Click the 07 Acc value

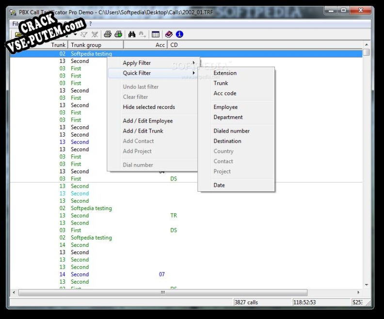[161, 274]
